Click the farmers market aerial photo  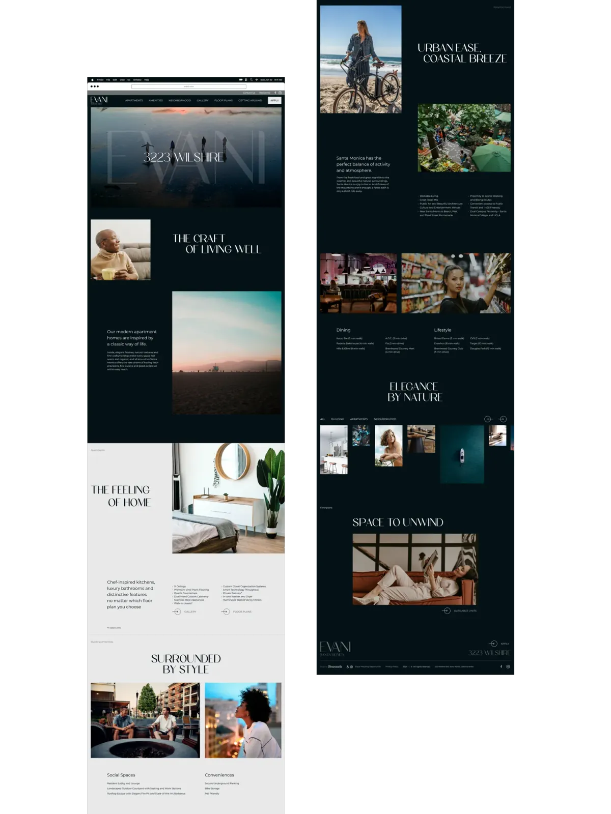tap(464, 138)
